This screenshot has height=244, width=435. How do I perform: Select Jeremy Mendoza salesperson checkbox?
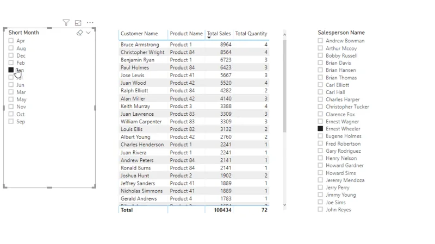pyautogui.click(x=320, y=180)
